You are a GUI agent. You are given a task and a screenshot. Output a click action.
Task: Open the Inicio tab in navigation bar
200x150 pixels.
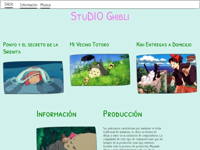[x=9, y=4]
